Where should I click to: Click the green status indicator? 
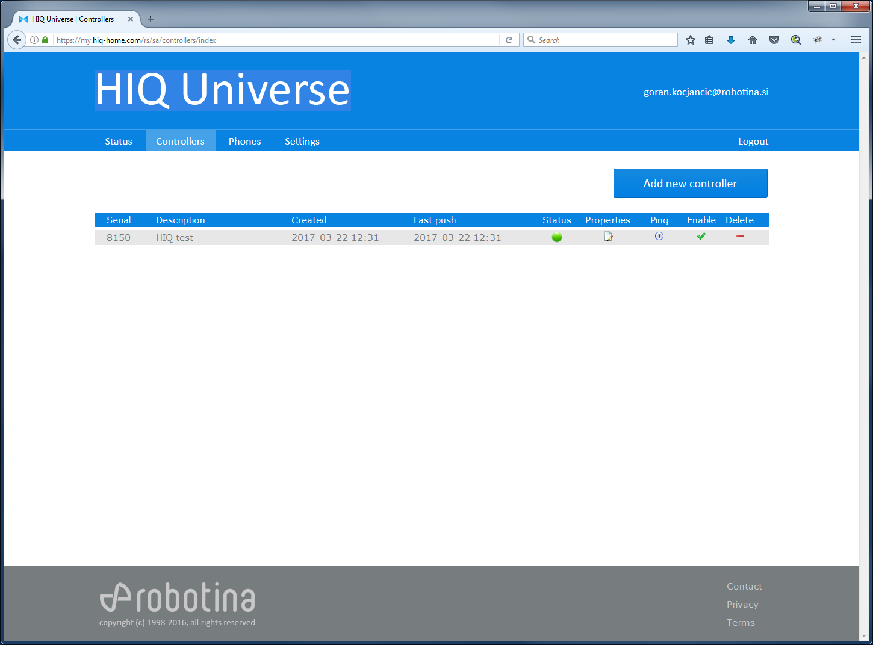(557, 237)
